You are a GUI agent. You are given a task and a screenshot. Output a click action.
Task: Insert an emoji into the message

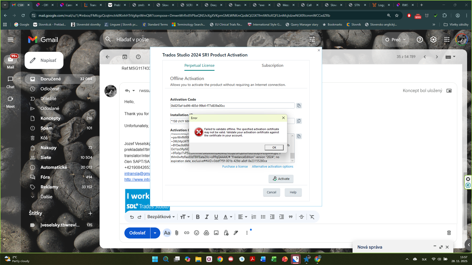tap(196, 233)
